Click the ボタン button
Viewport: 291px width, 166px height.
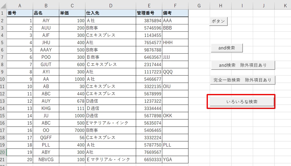pos(218,21)
